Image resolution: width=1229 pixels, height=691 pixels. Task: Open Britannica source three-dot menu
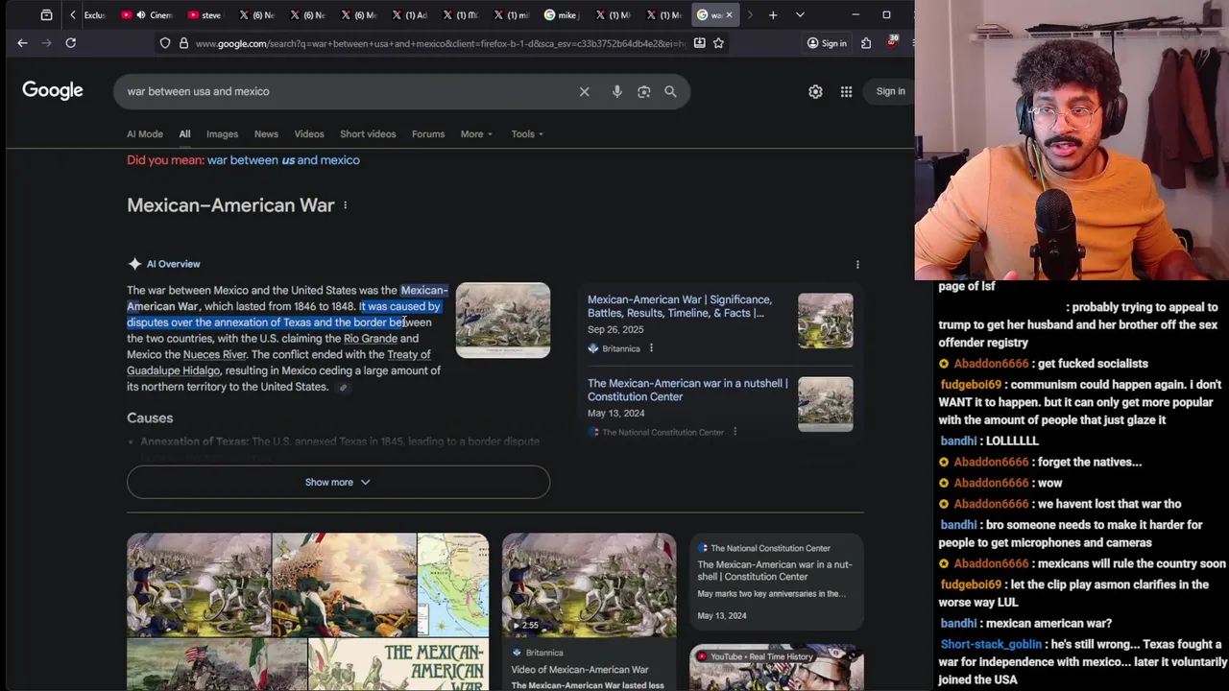tap(651, 348)
